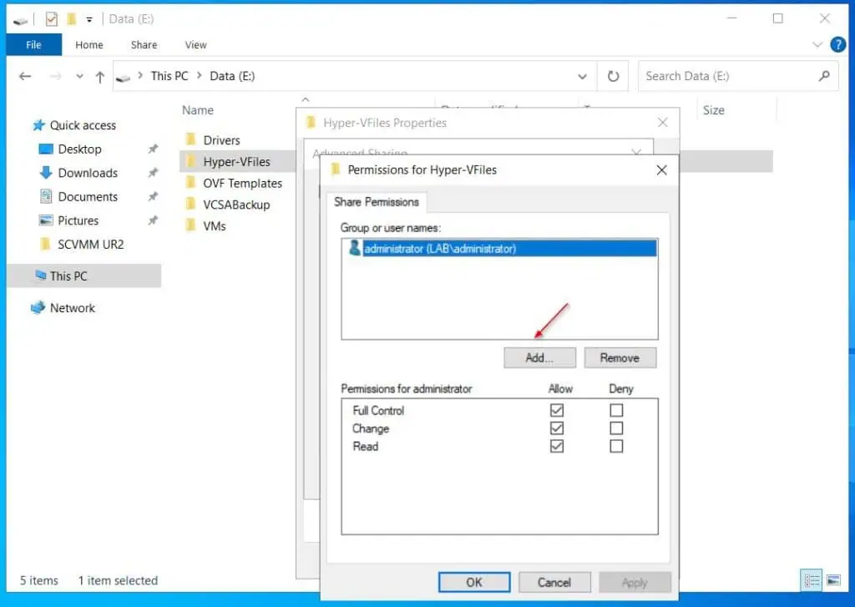Viewport: 855px width, 607px height.
Task: Click the Desktop pin icon
Action: click(153, 149)
